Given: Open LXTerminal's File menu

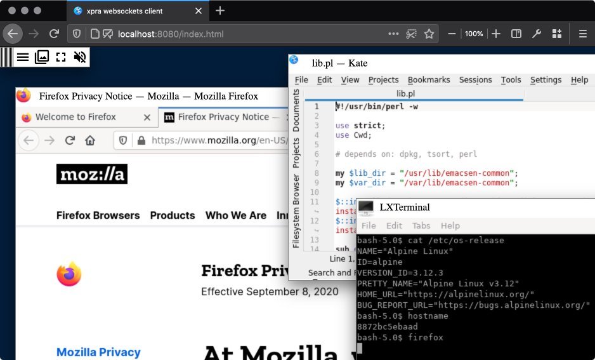Looking at the screenshot, I should [x=369, y=225].
